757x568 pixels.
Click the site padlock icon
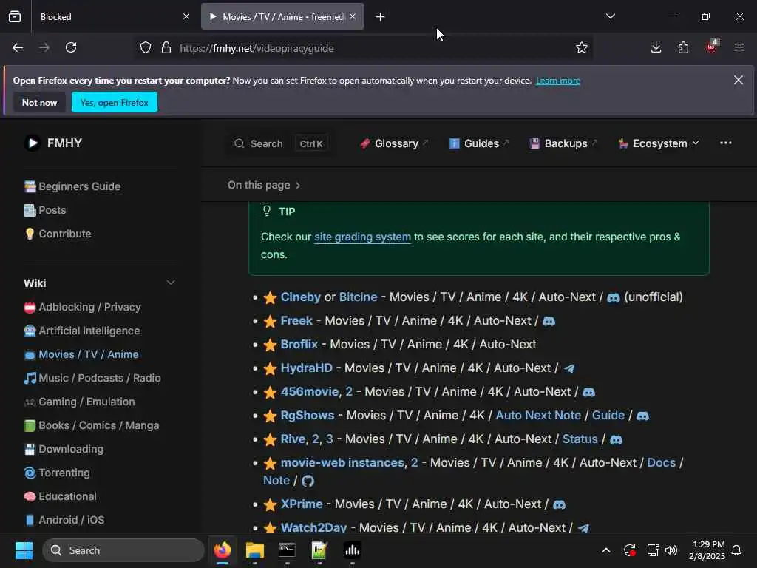[x=166, y=48]
